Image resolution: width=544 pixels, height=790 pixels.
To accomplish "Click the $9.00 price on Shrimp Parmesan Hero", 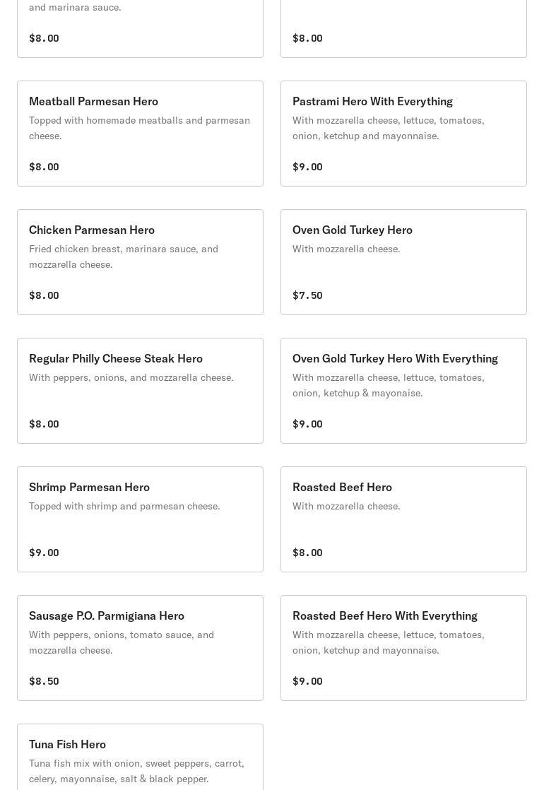I will [44, 553].
